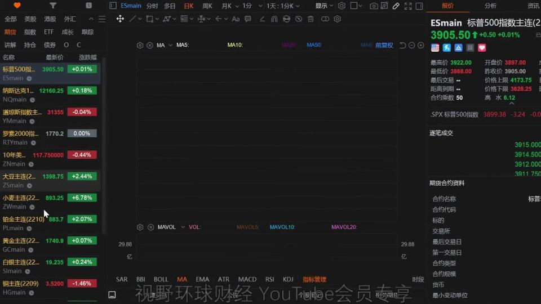Apply the BOLL indicator
541x304 pixels.
[x=161, y=279]
